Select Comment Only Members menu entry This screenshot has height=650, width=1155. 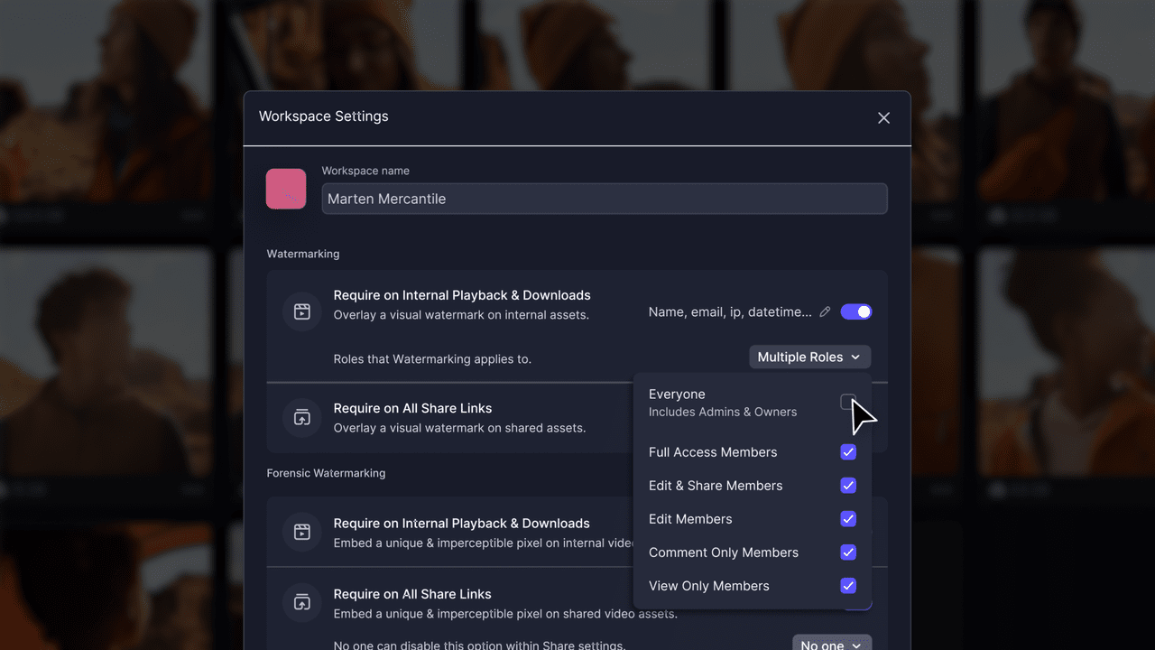click(723, 552)
